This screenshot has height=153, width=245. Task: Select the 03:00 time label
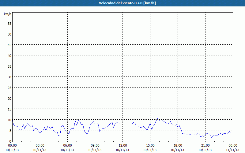click(40, 146)
